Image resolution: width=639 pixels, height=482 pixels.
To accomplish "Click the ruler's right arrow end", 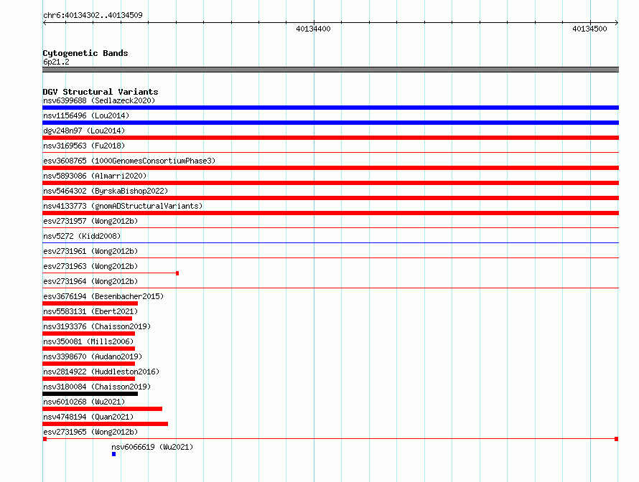I will [x=616, y=23].
